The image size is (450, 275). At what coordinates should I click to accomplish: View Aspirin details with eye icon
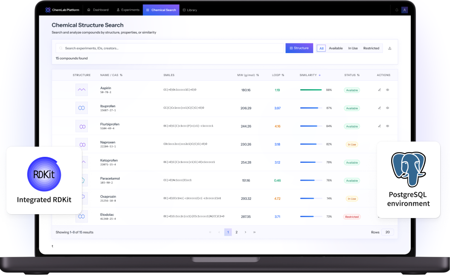pos(387,90)
